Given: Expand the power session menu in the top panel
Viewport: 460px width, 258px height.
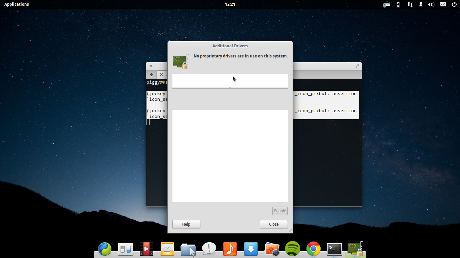Looking at the screenshot, I should click(454, 4).
